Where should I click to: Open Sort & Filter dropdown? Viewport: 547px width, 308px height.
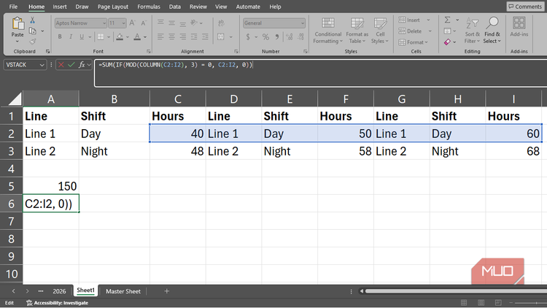472,31
